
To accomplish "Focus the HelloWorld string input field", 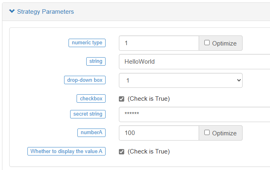I will coord(194,62).
